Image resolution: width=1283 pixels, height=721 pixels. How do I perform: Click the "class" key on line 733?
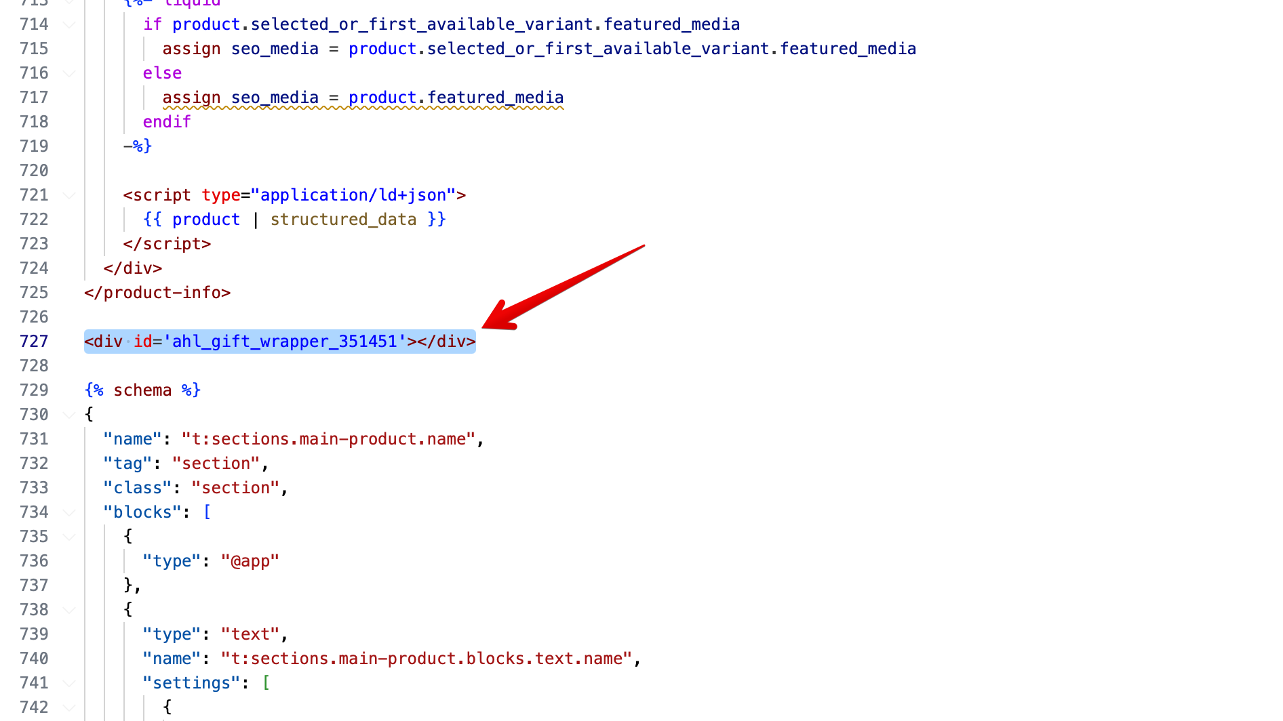coord(138,488)
